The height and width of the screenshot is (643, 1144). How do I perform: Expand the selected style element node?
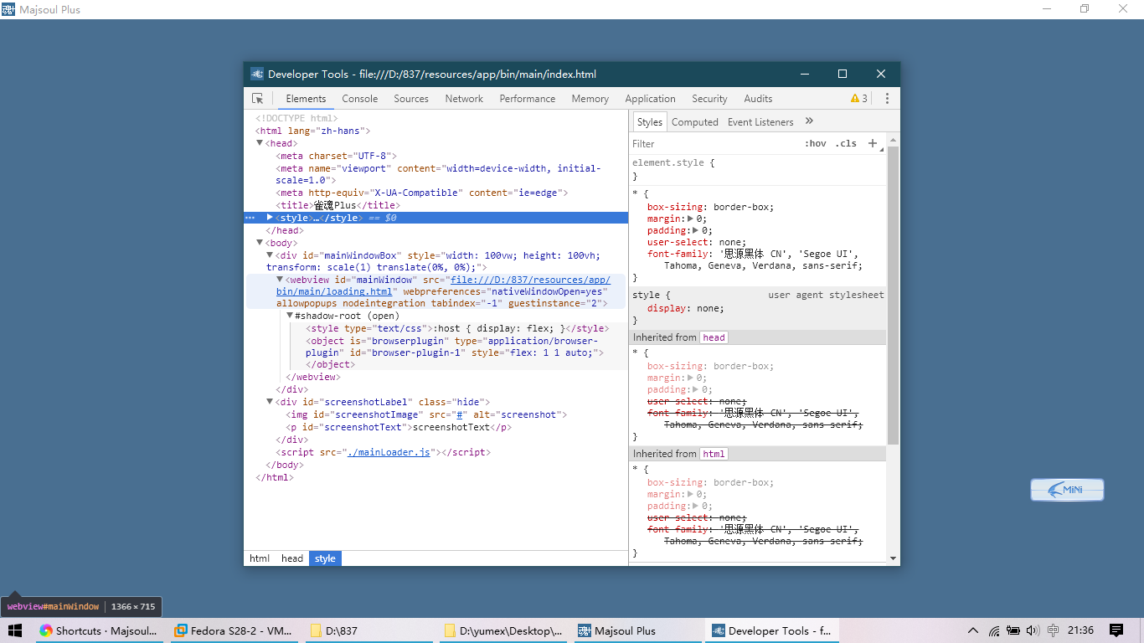[x=270, y=218]
